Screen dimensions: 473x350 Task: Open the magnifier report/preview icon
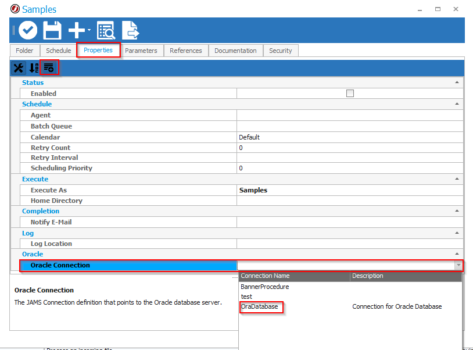point(106,30)
